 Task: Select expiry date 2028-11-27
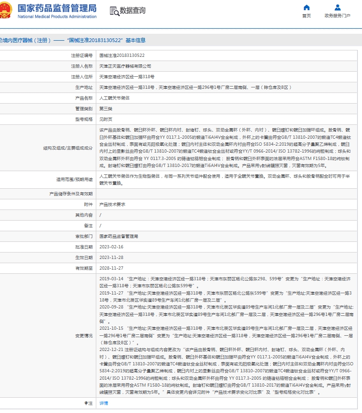coord(111,268)
